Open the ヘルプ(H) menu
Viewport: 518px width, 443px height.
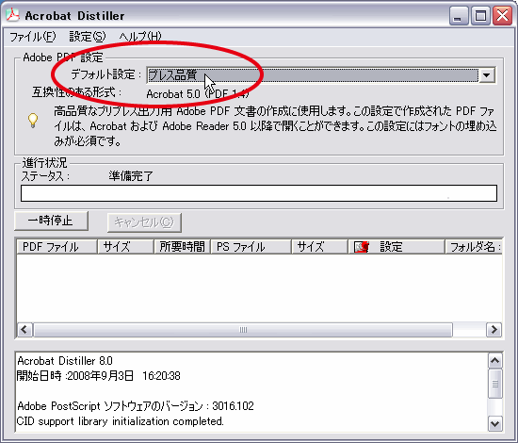point(140,37)
